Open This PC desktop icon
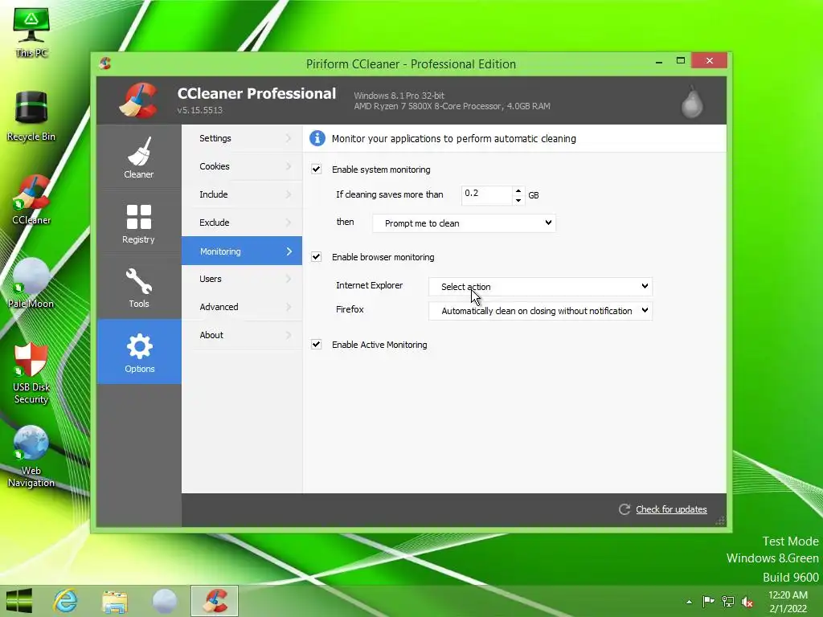The width and height of the screenshot is (823, 617). click(x=31, y=32)
